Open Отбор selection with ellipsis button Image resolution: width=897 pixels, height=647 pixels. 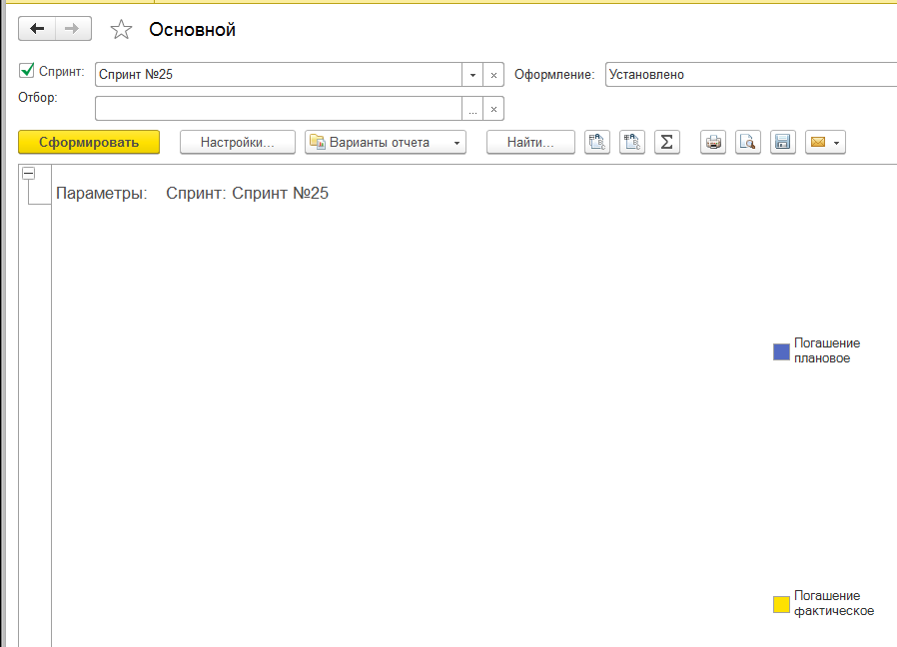tap(472, 109)
